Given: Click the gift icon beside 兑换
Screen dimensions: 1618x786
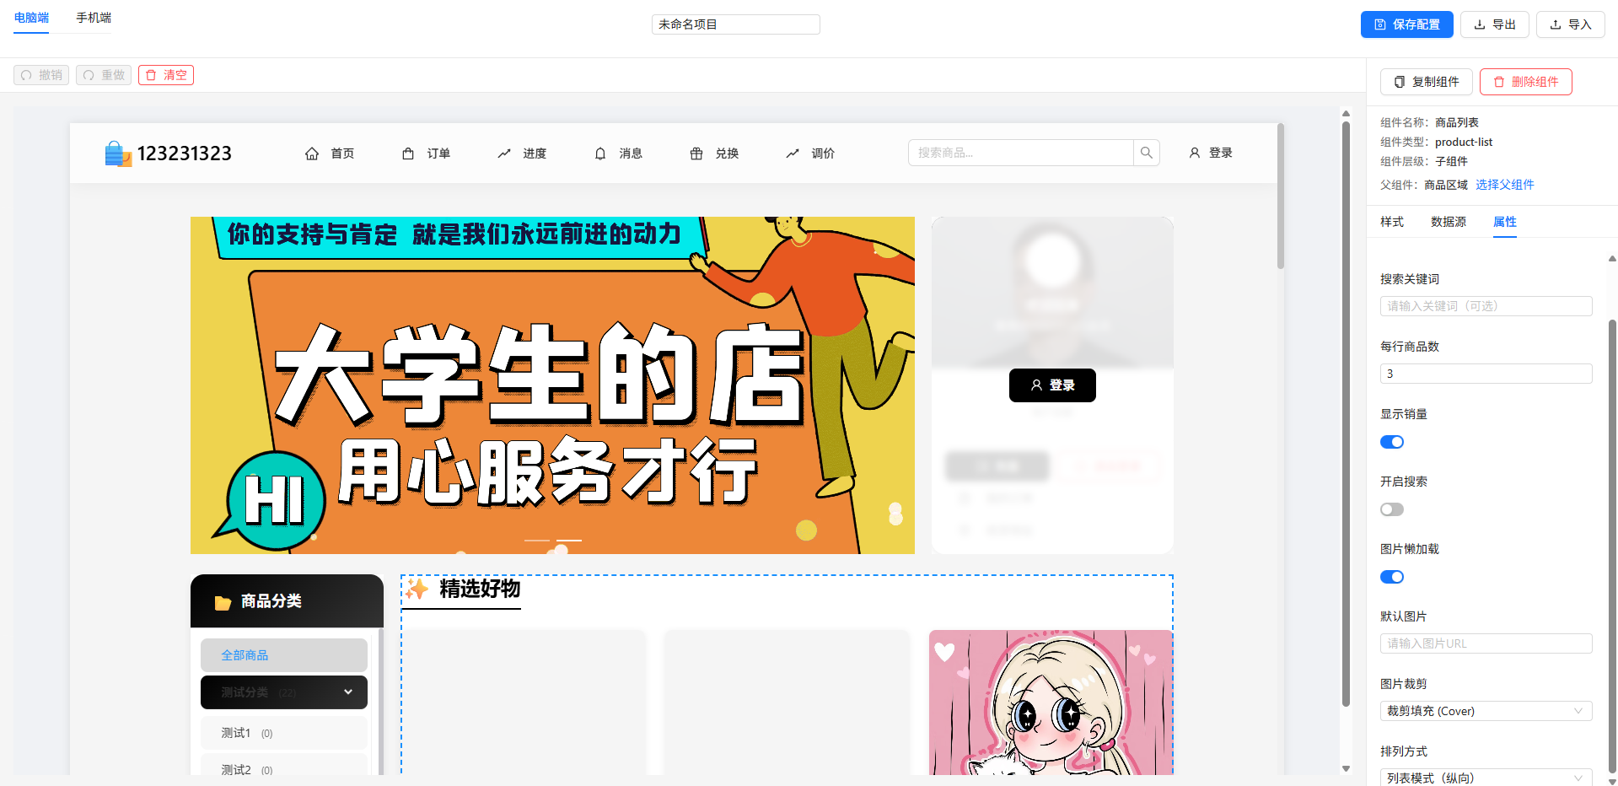Looking at the screenshot, I should (696, 153).
